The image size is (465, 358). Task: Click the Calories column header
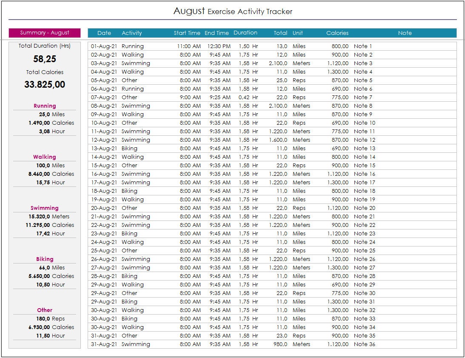click(x=337, y=33)
